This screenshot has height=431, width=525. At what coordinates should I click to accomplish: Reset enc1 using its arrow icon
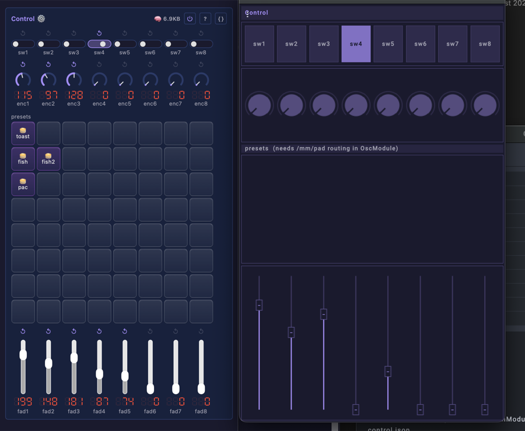tap(23, 64)
